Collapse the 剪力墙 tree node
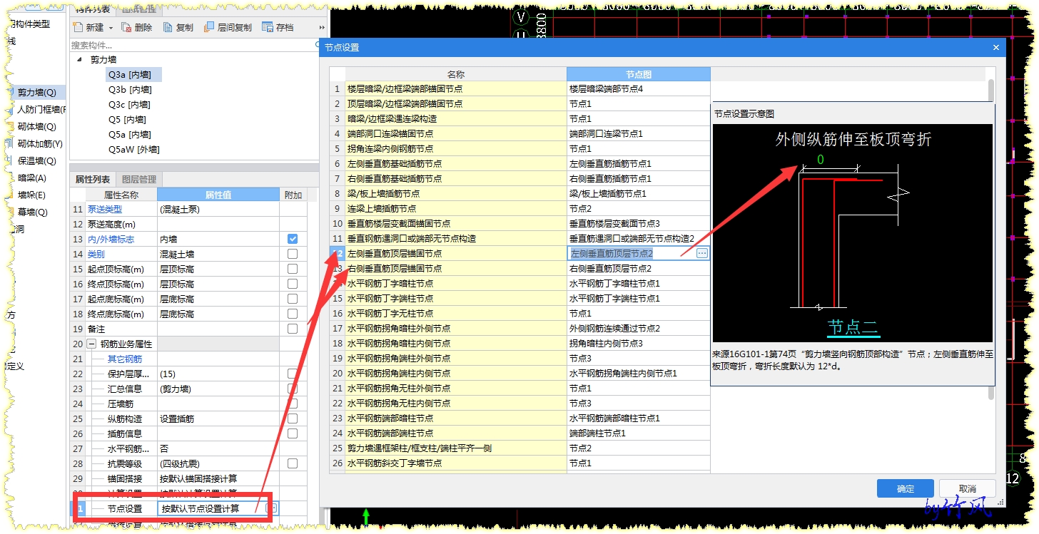This screenshot has width=1039, height=534. click(x=78, y=60)
